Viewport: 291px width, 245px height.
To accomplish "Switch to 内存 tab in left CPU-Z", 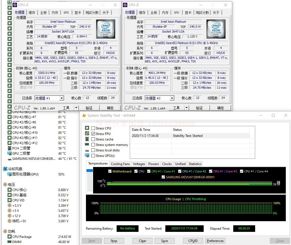I will coord(55,13).
